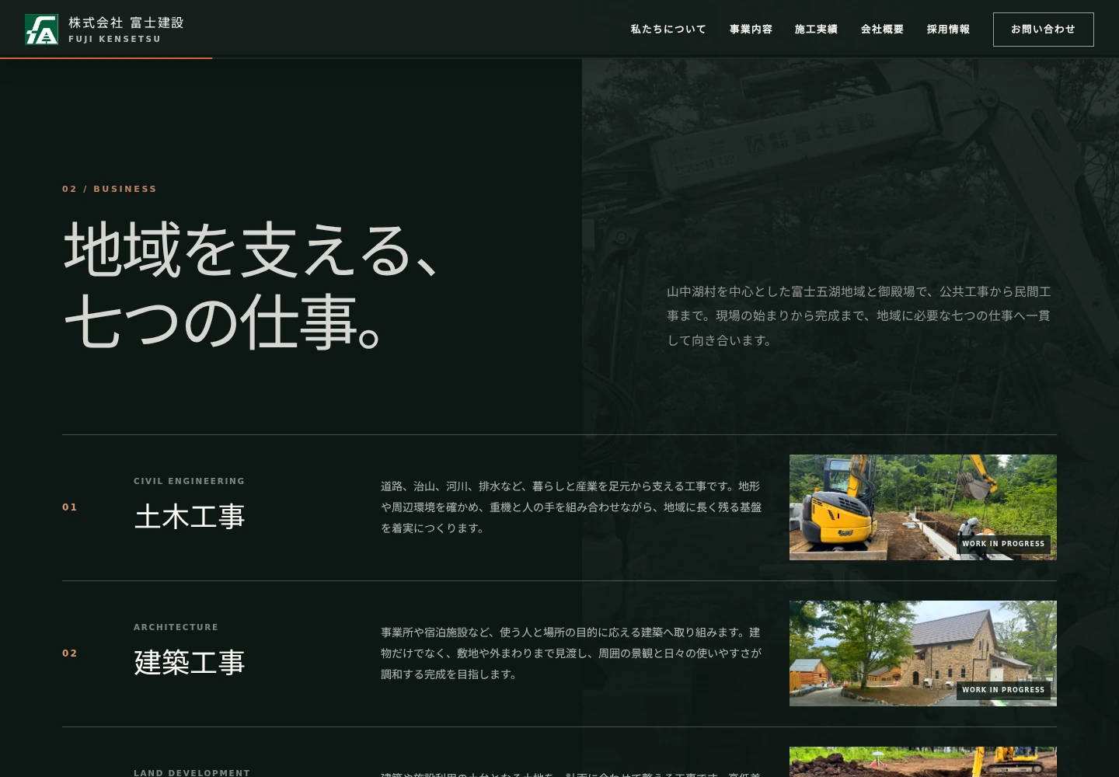The height and width of the screenshot is (777, 1119).
Task: Click the orange 02 row number beside 建築工事
Action: tap(70, 653)
